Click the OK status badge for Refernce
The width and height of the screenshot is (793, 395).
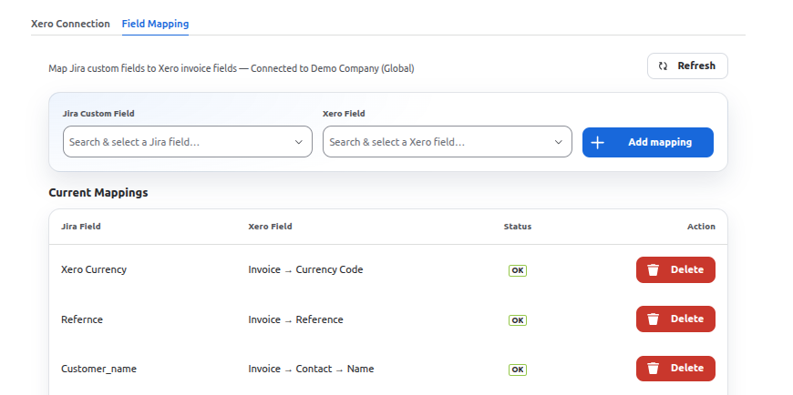(x=518, y=320)
